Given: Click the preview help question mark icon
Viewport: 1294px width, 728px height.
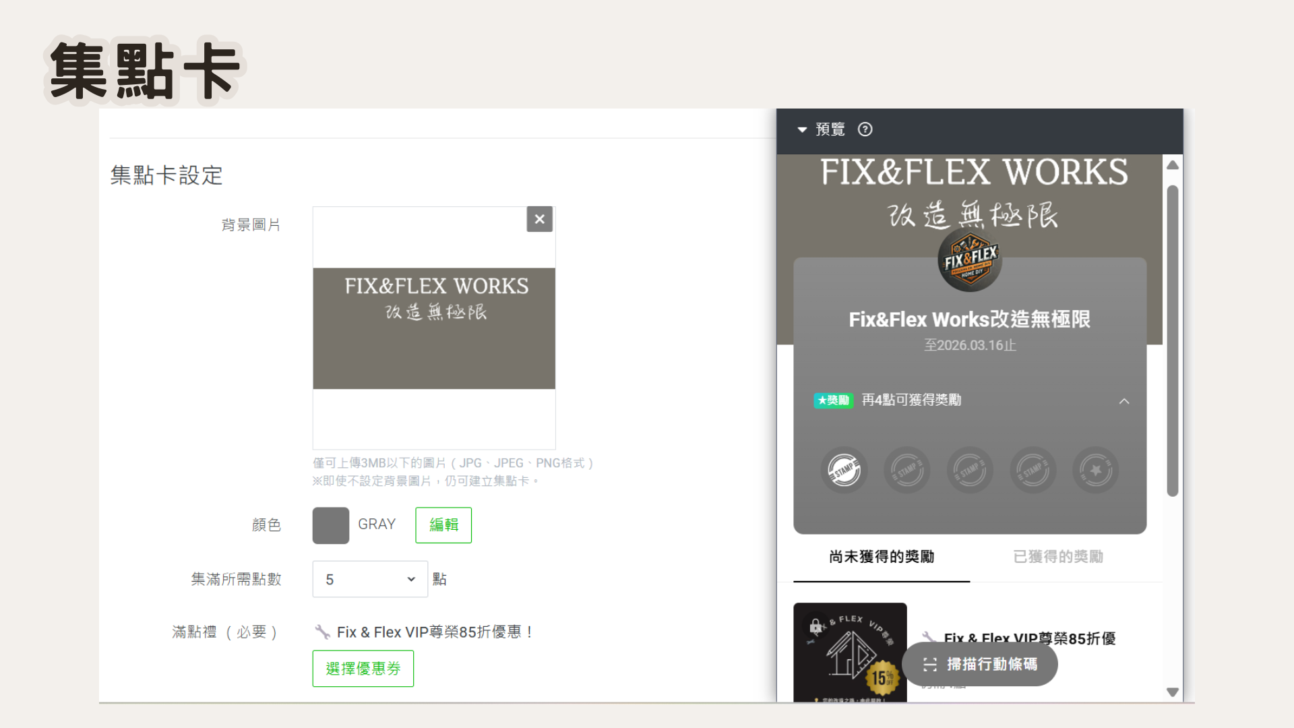Looking at the screenshot, I should click(865, 129).
